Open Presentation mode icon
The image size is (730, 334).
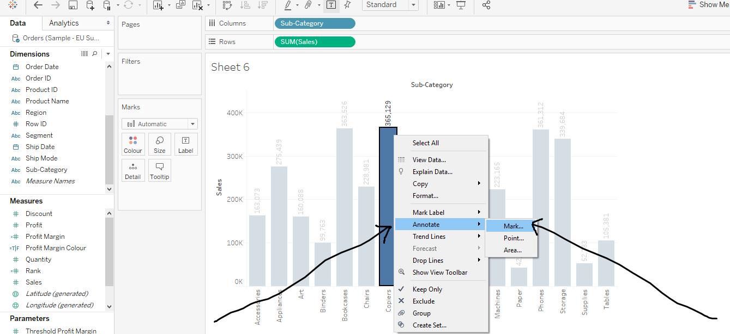pos(461,5)
